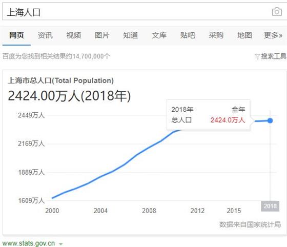
Task: Open the 贴吧 tab
Action: click(188, 35)
